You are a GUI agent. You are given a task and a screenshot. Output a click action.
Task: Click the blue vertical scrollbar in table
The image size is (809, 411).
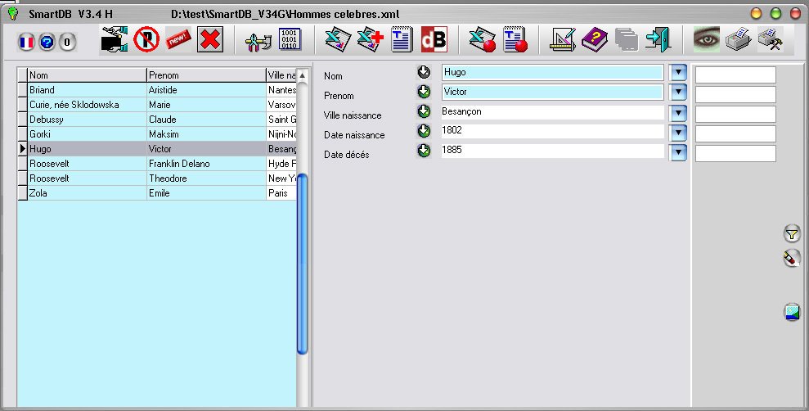pyautogui.click(x=302, y=262)
